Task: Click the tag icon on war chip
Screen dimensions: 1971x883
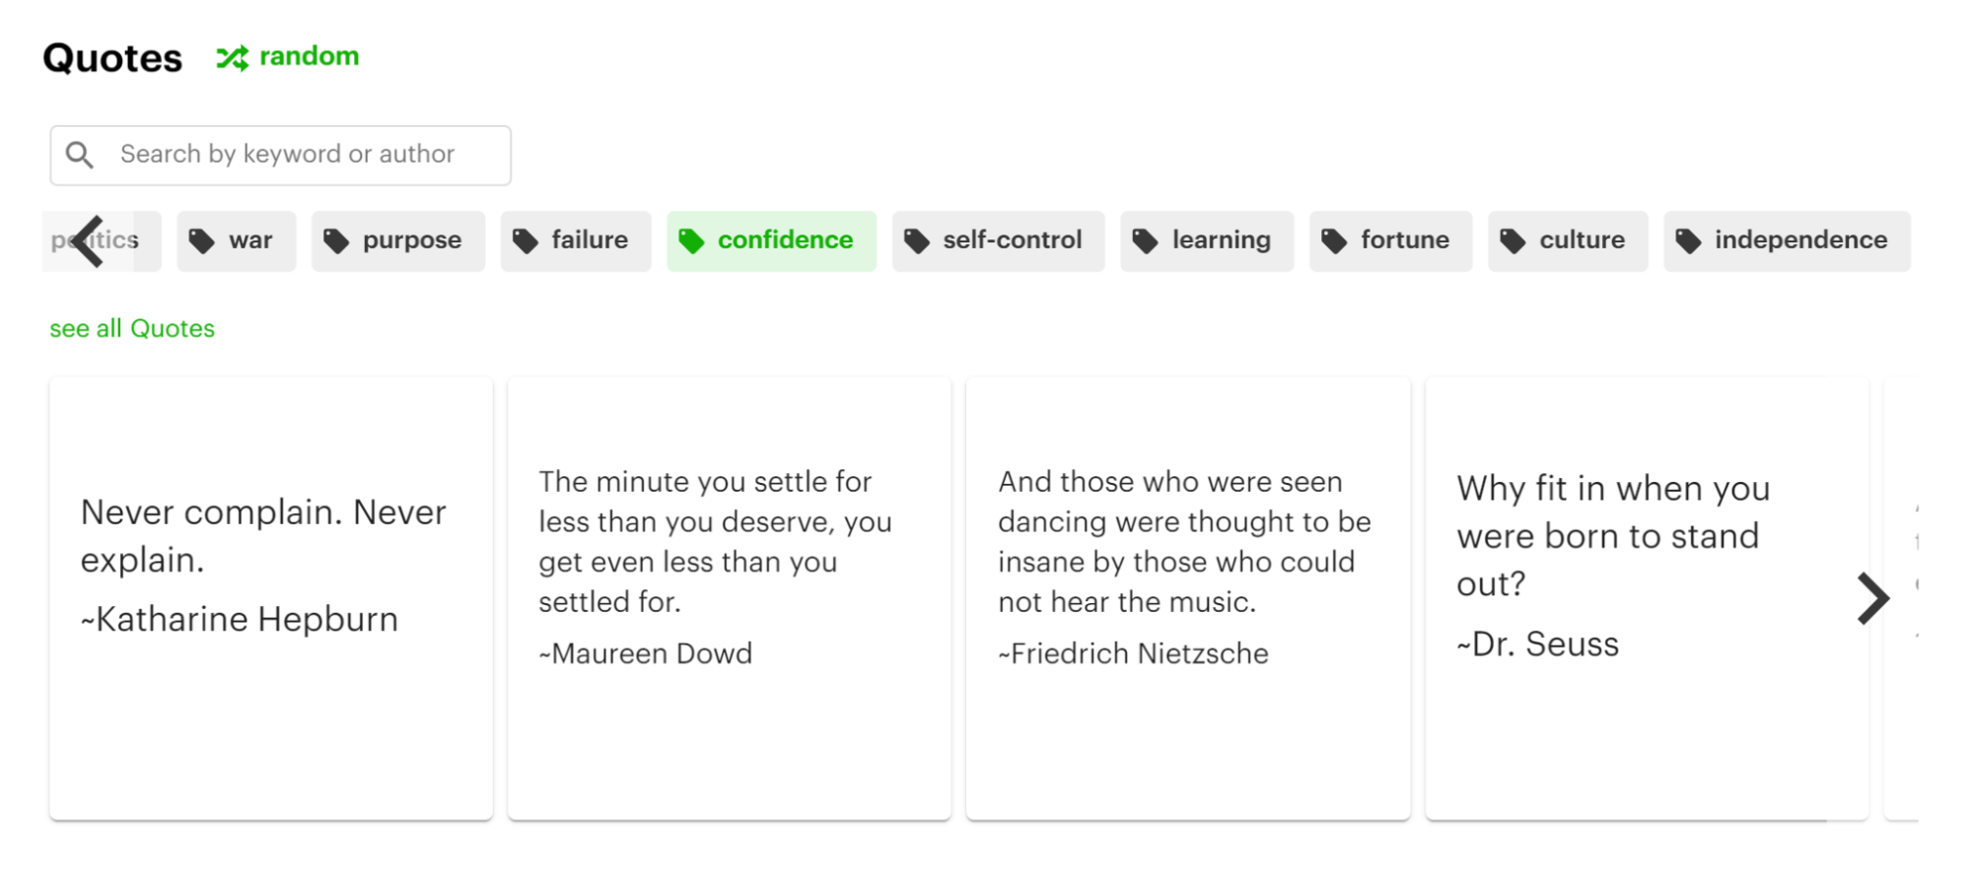Action: pyautogui.click(x=202, y=241)
